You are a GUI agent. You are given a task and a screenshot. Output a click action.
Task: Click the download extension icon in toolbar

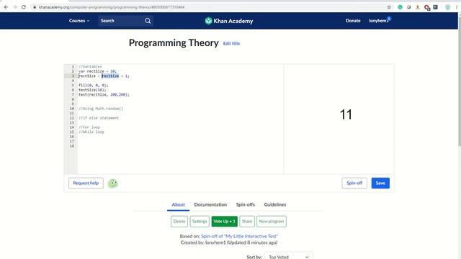418,7
